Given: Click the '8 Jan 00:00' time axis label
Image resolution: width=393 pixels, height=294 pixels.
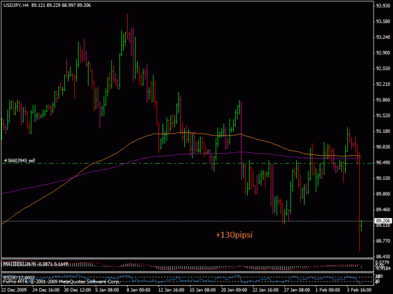Looking at the screenshot, I should (x=138, y=290).
